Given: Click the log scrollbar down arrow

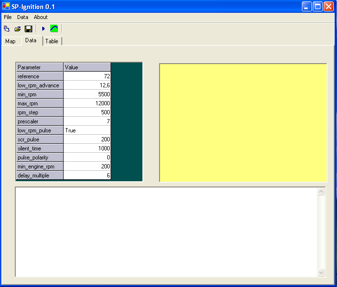Looking at the screenshot, I should (x=321, y=273).
